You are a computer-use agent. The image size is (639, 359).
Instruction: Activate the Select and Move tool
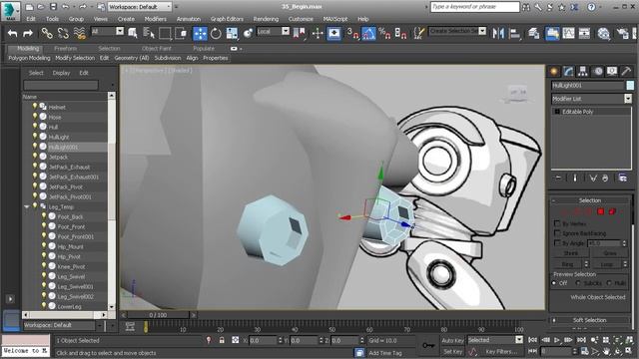point(200,33)
